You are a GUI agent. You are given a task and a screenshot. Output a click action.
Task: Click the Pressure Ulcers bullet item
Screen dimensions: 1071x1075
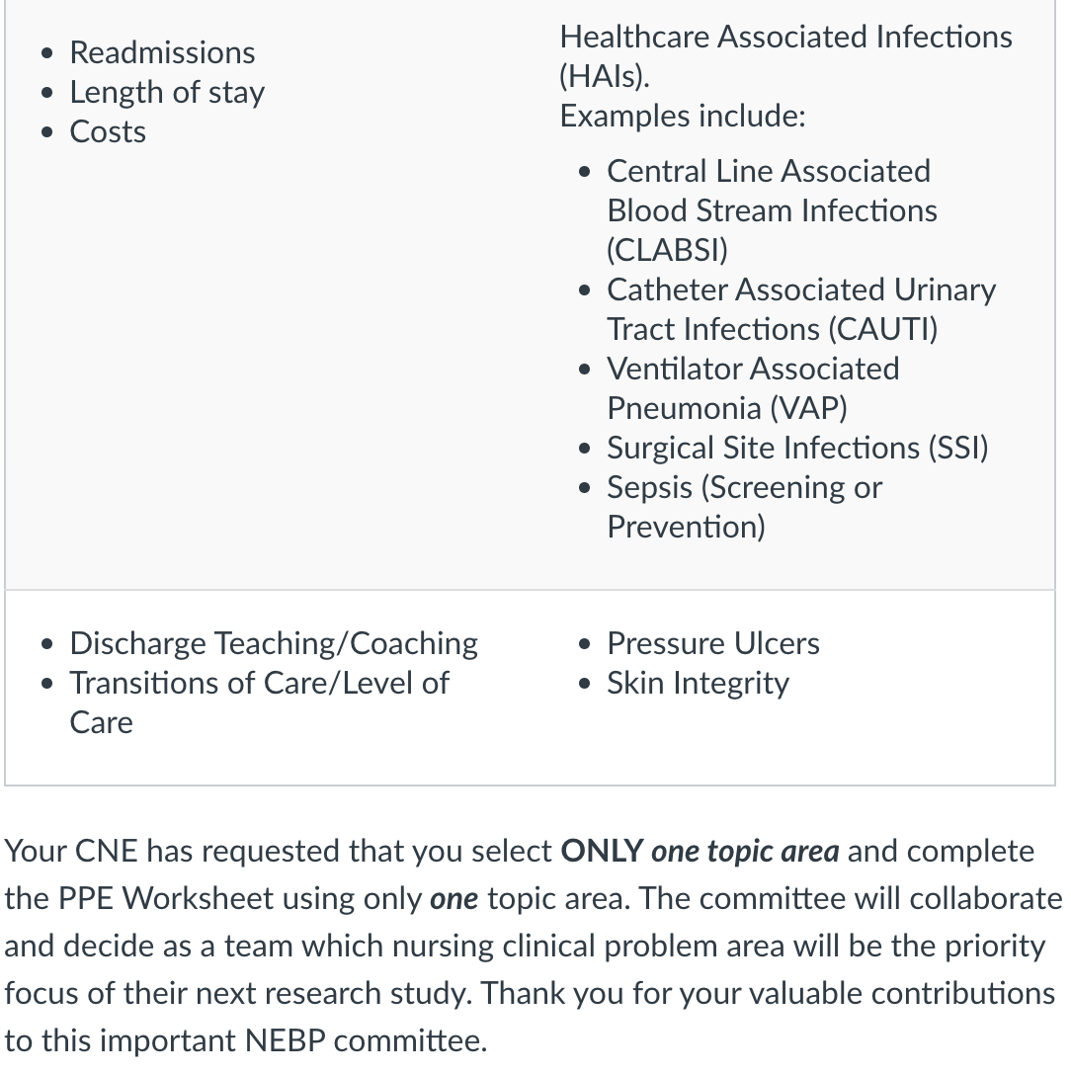click(713, 644)
